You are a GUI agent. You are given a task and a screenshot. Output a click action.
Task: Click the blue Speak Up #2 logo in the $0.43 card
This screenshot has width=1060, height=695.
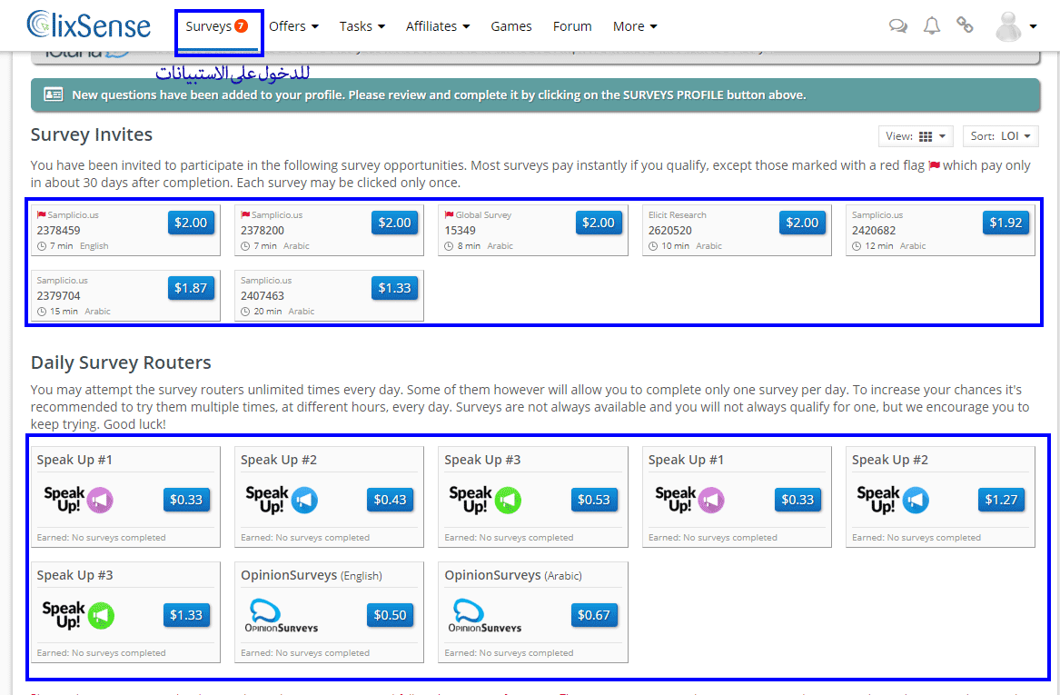282,500
